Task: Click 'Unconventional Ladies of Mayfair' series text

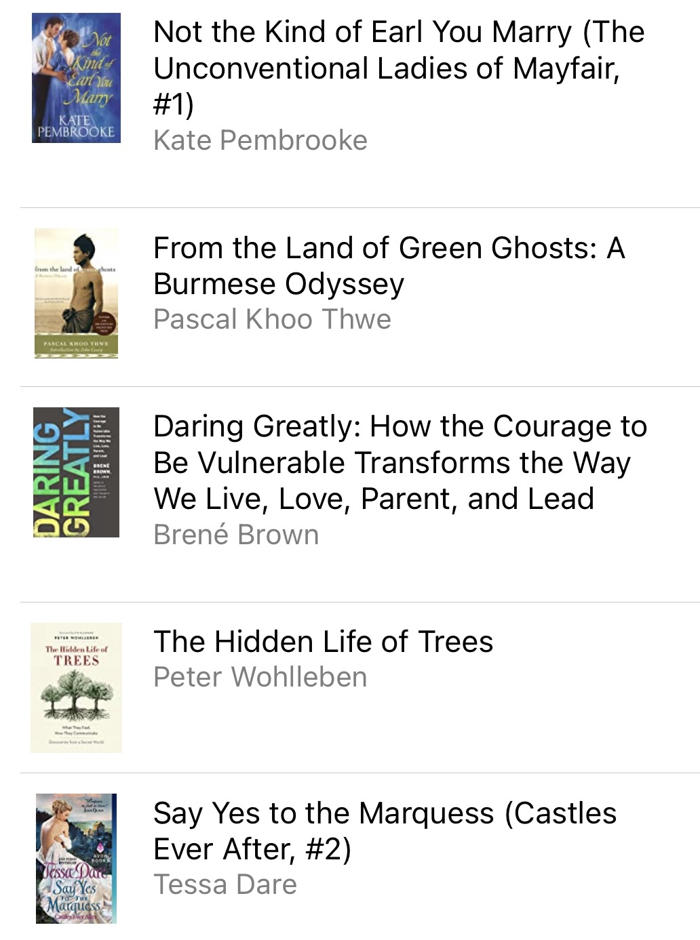Action: 387,68
